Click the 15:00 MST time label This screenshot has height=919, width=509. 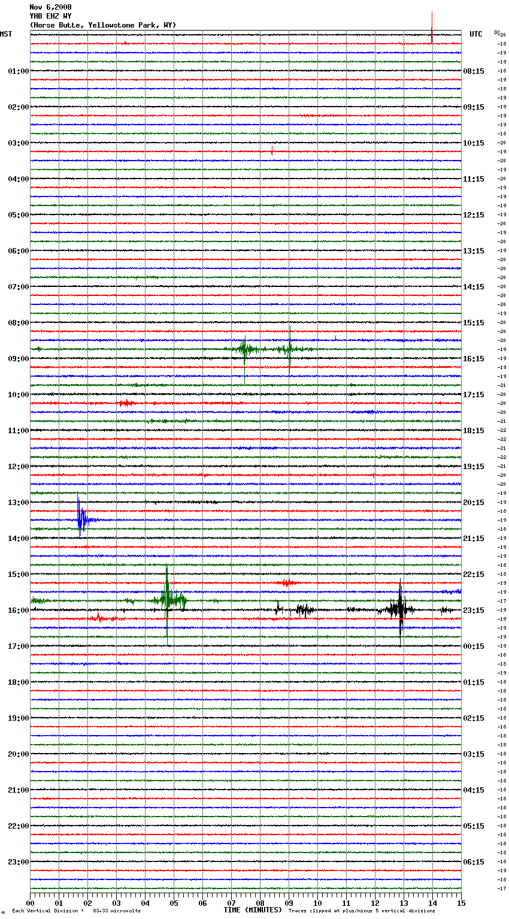pyautogui.click(x=19, y=575)
